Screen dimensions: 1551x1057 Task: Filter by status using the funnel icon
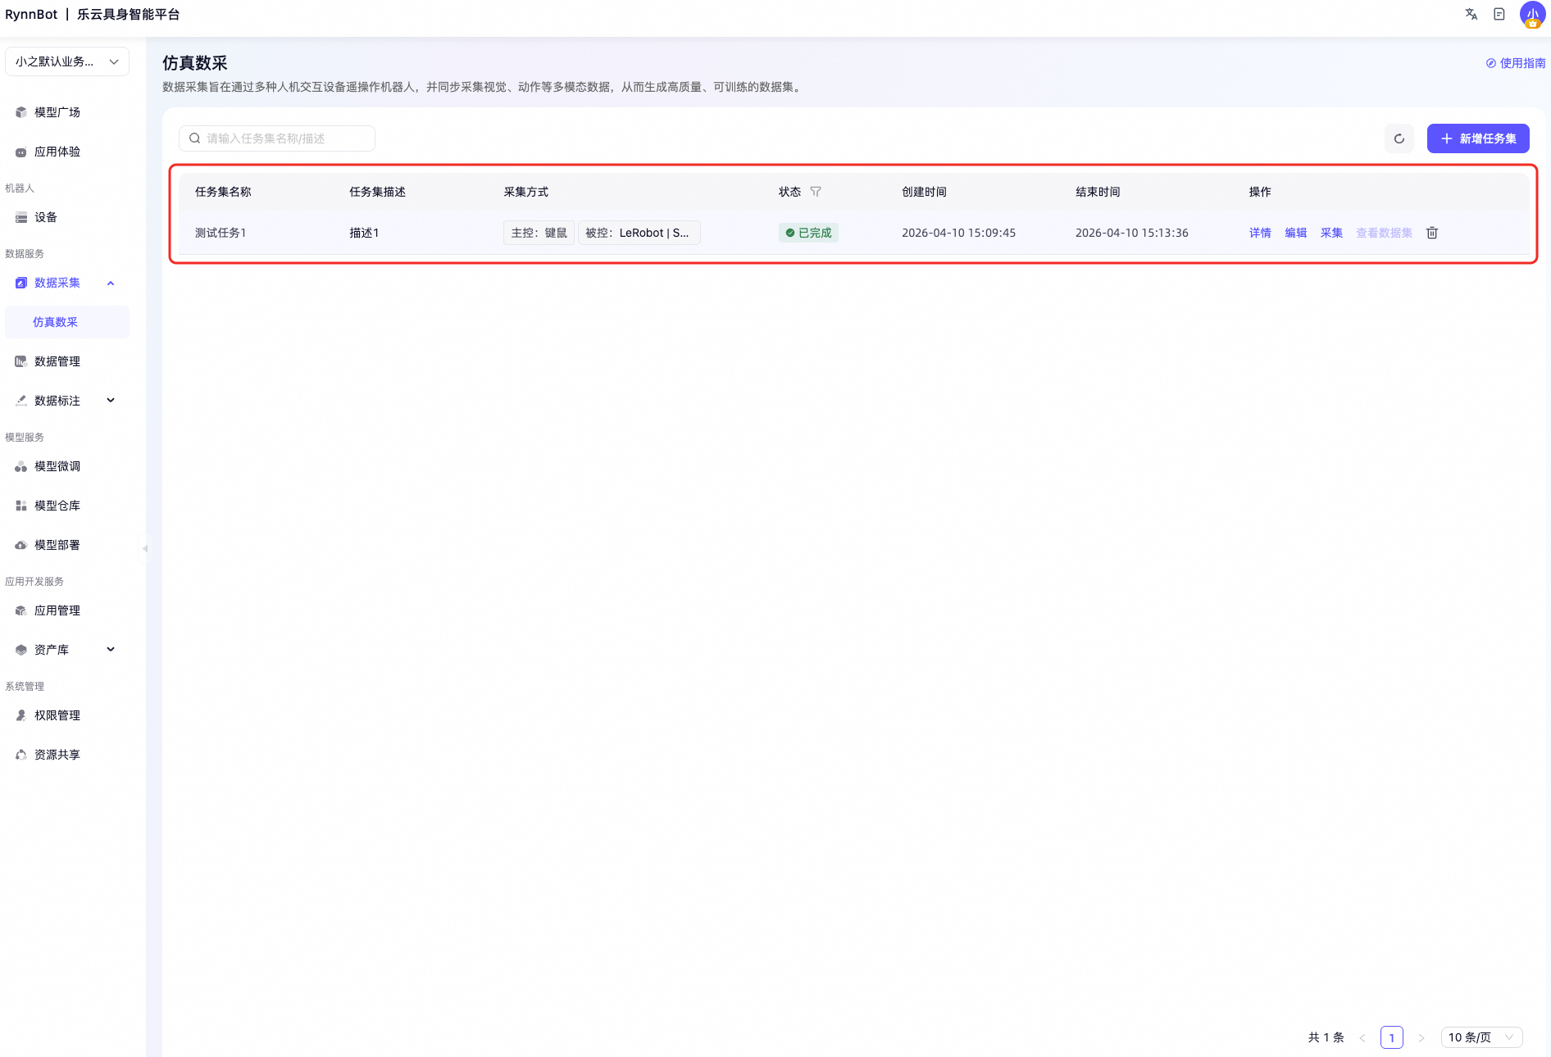816,192
